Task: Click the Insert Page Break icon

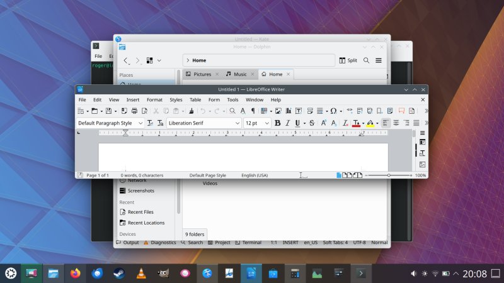Action: click(x=310, y=111)
